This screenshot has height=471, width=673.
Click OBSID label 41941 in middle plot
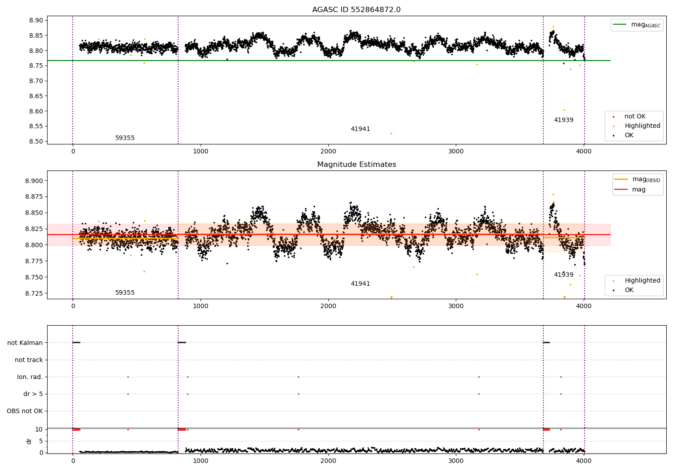click(360, 284)
